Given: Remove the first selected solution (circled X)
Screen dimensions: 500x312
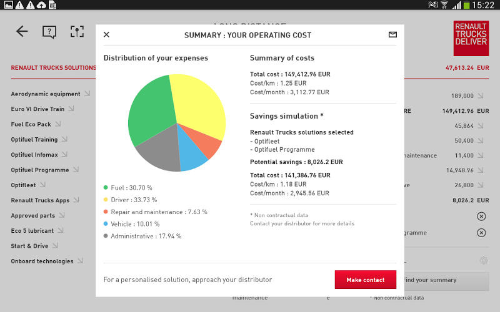Looking at the screenshot, I should pyautogui.click(x=481, y=216).
